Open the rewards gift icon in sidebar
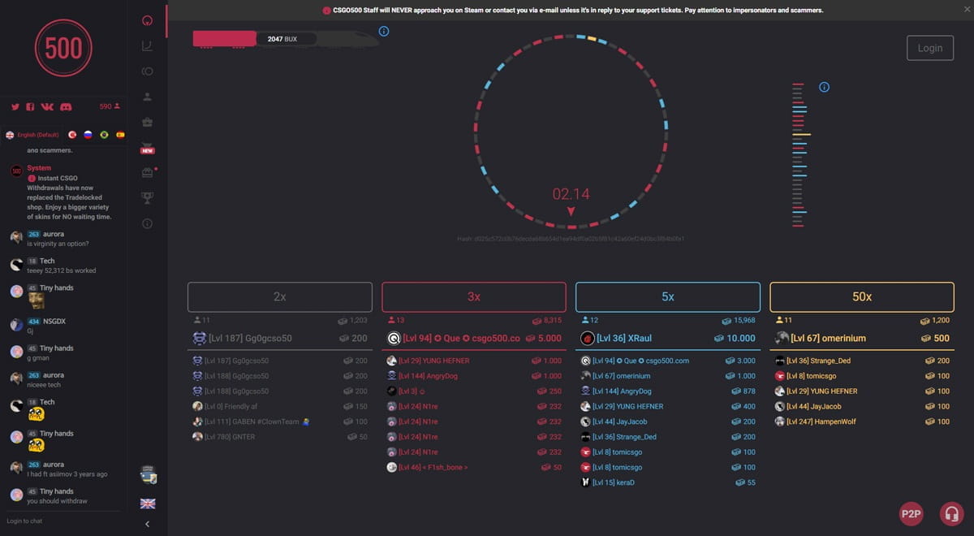 point(147,172)
